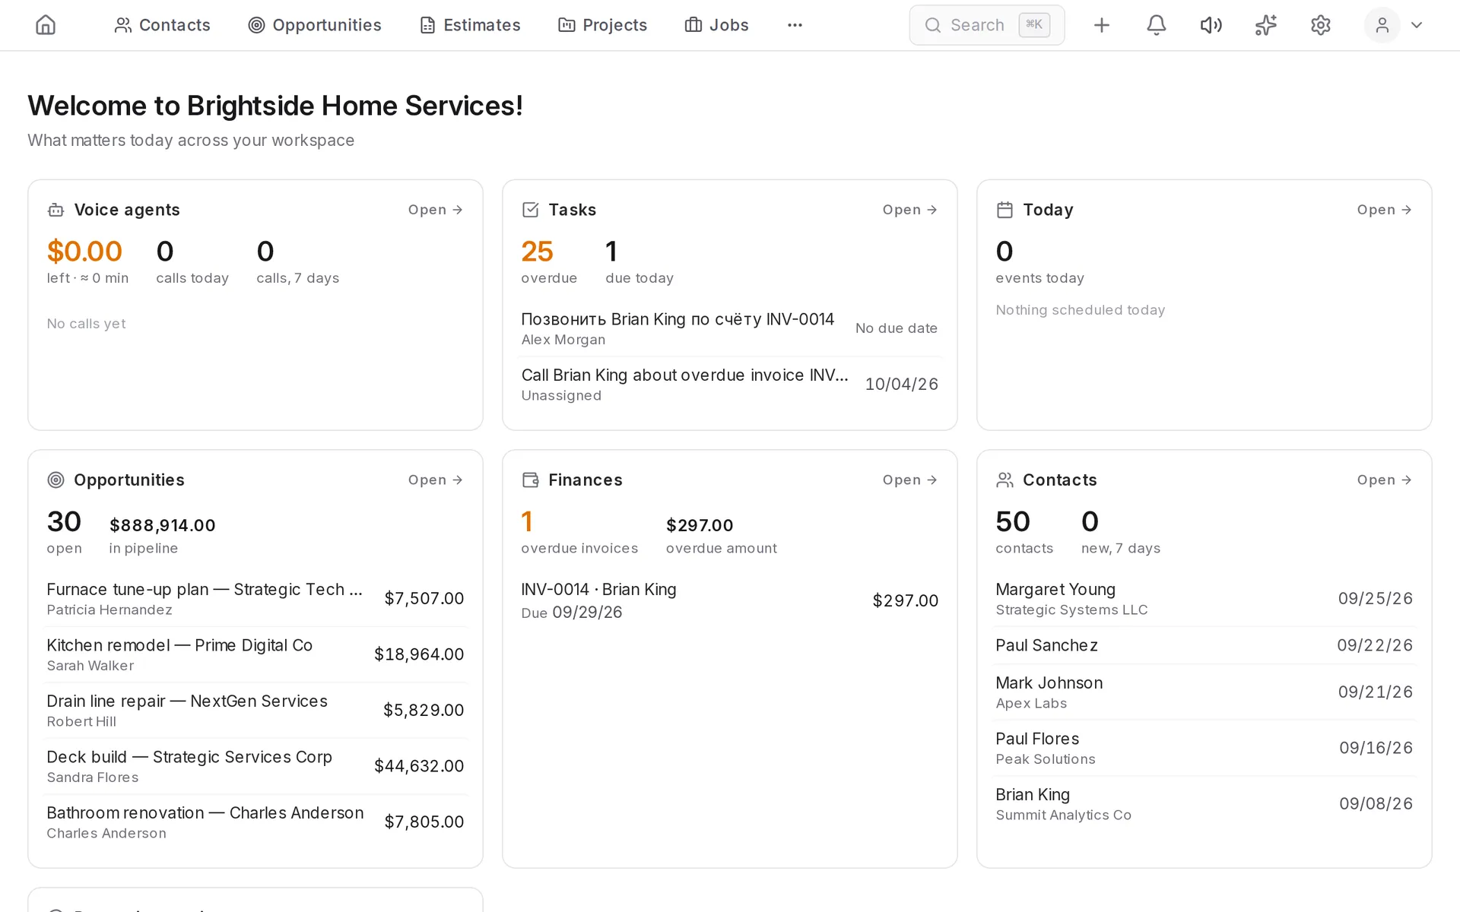Screen dimensions: 1460x912
Task: Open the Tasks card link
Action: (x=910, y=210)
